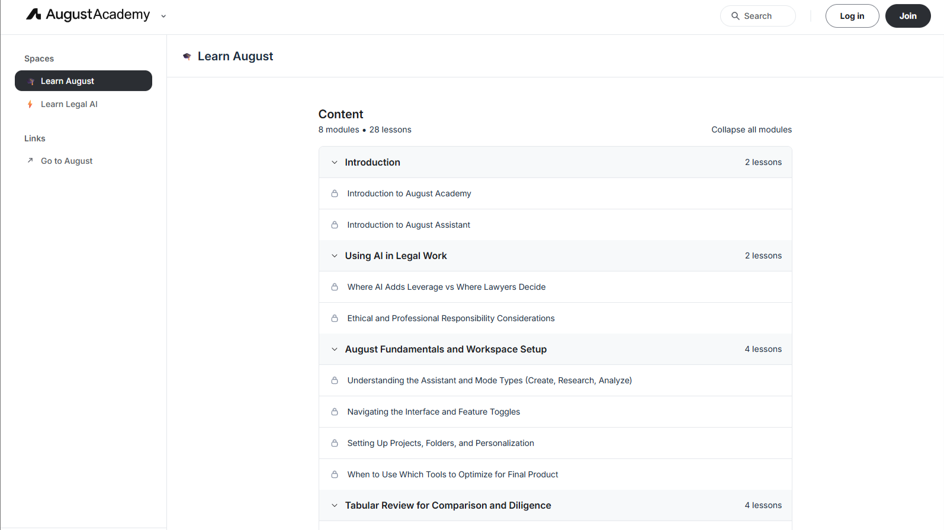Click the AugustAcademy logo icon
This screenshot has width=944, height=530.
(x=34, y=15)
